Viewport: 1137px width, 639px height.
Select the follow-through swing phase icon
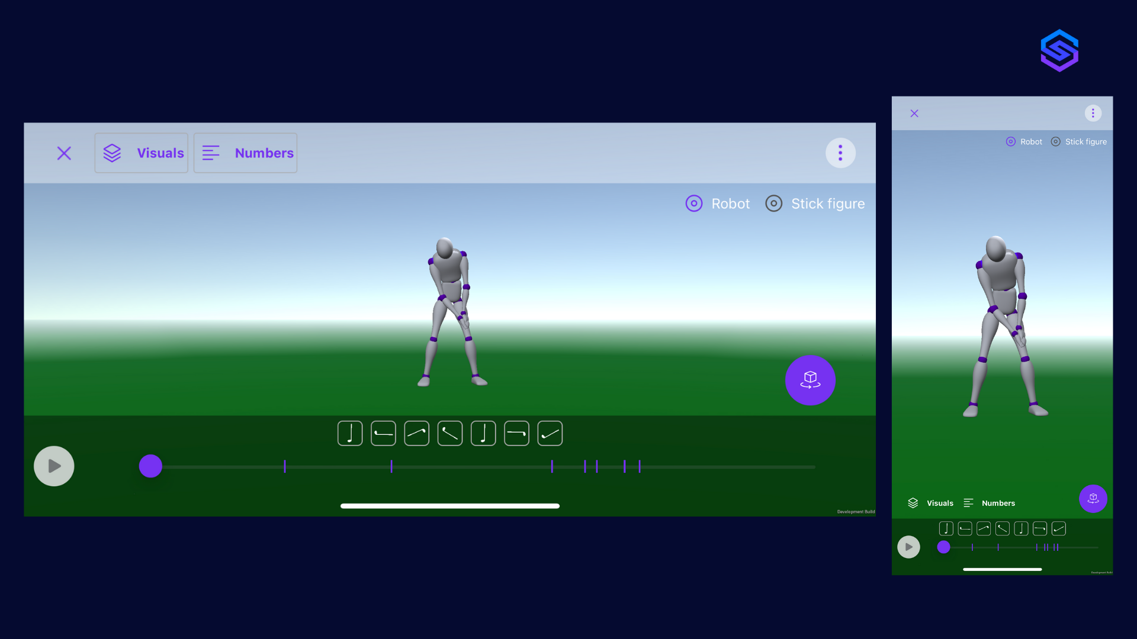(549, 433)
